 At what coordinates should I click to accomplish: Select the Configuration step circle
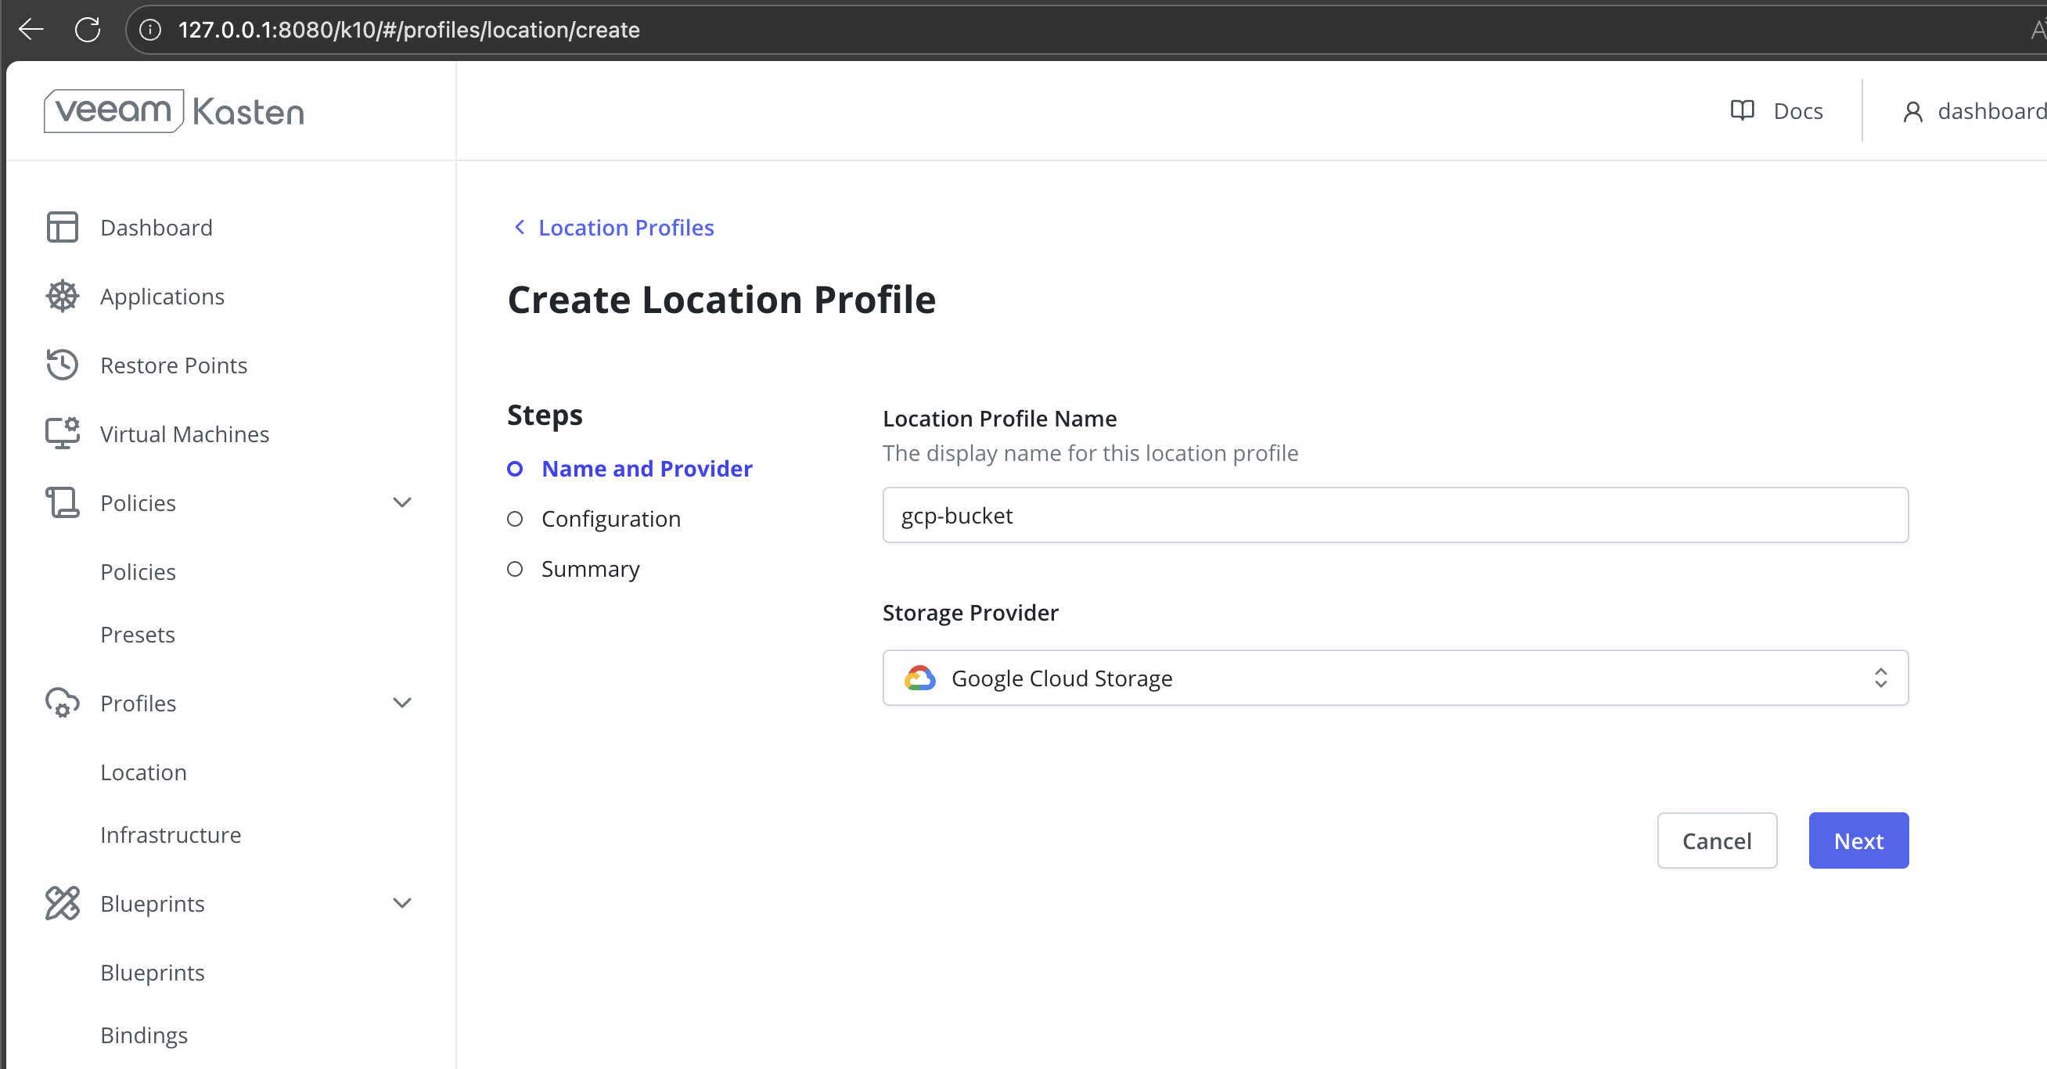[x=515, y=519]
